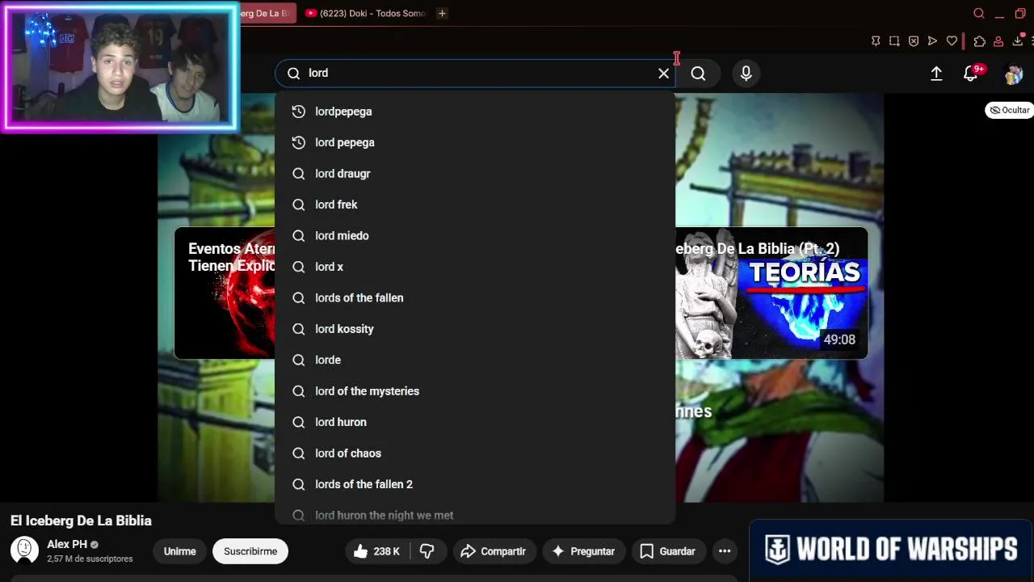Viewport: 1034px width, 582px height.
Task: Click the browser tab search icon
Action: click(x=979, y=13)
